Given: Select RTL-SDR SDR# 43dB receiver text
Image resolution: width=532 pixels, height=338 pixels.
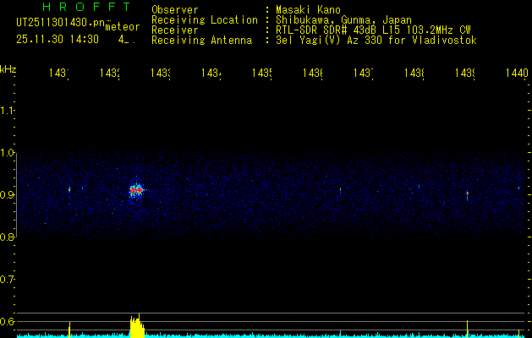Looking at the screenshot, I should (373, 30).
